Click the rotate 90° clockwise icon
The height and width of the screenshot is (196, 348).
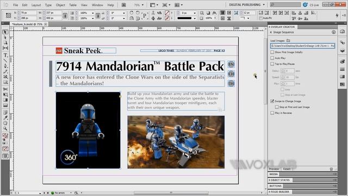(x=132, y=13)
